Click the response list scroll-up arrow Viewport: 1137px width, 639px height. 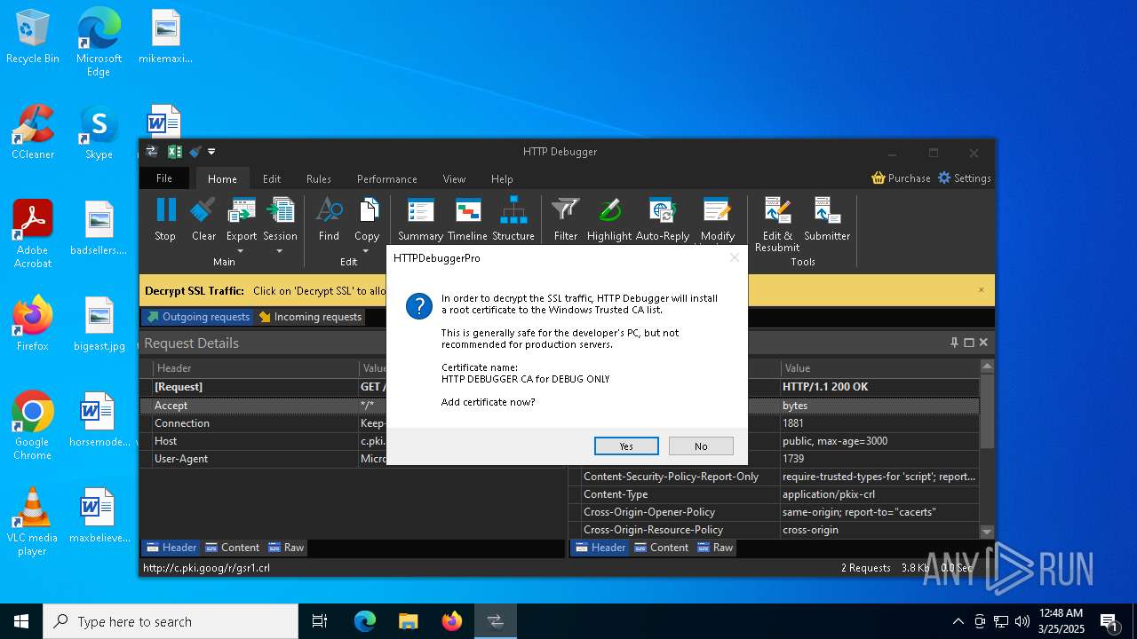tap(987, 367)
